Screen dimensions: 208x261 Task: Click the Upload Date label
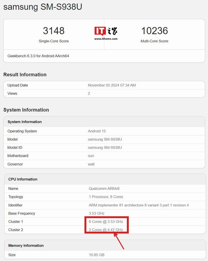tap(18, 85)
